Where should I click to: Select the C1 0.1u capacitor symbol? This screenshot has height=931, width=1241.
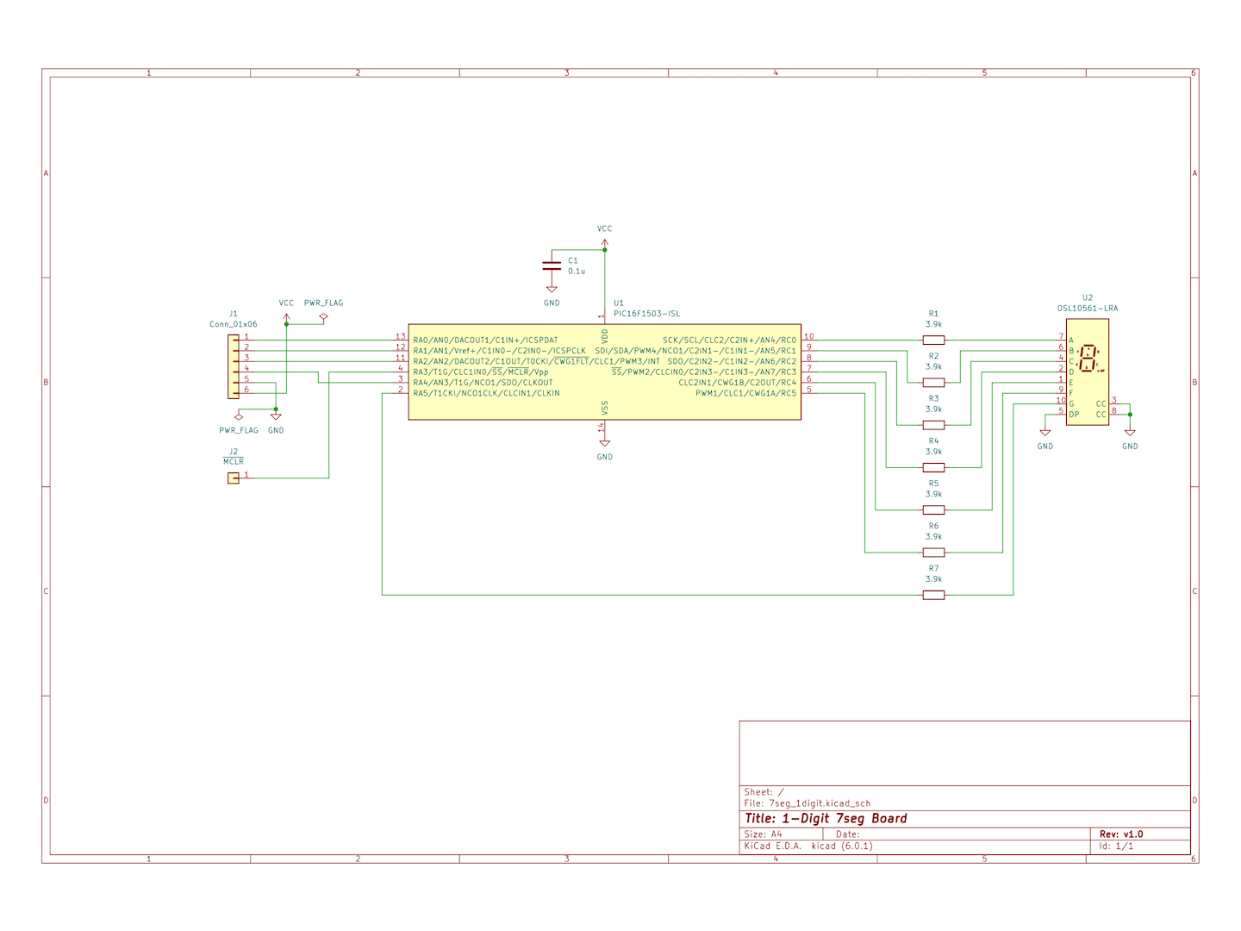552,266
